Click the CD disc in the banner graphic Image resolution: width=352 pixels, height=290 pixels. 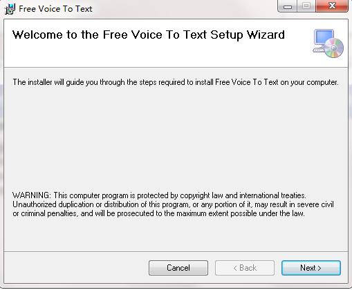click(334, 48)
